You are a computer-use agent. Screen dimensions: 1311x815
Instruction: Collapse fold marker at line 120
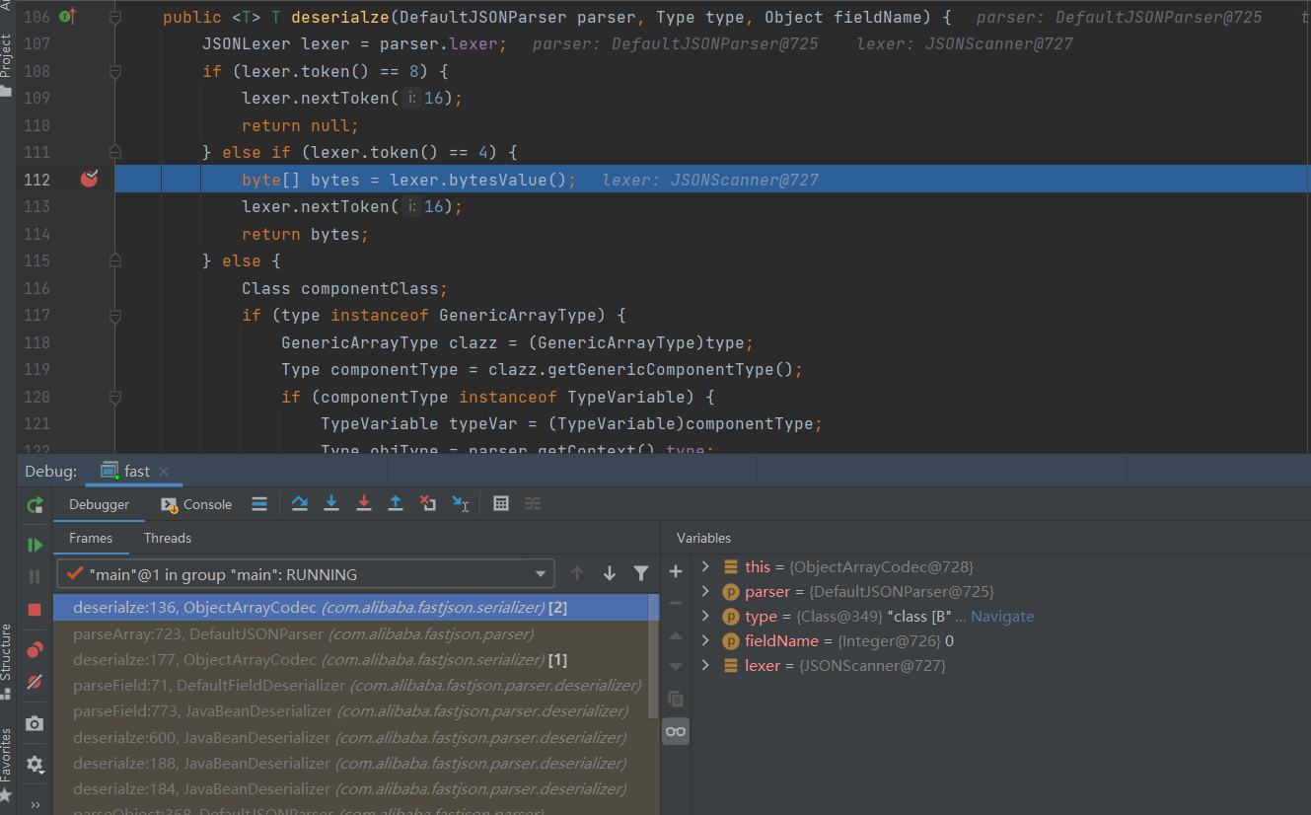pyautogui.click(x=115, y=397)
